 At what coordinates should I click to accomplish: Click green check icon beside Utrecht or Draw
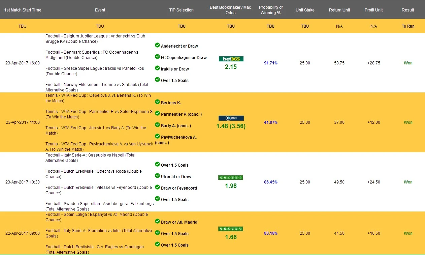point(157,176)
